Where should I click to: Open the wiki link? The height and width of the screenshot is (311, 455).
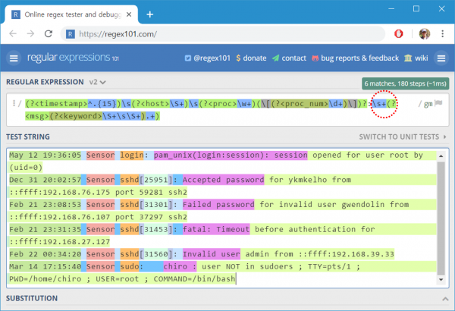click(416, 58)
